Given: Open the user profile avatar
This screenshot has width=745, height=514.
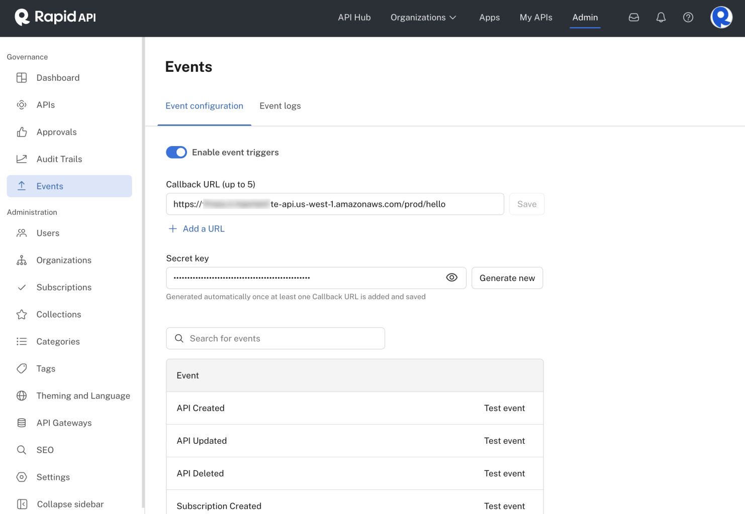Looking at the screenshot, I should click(x=721, y=18).
